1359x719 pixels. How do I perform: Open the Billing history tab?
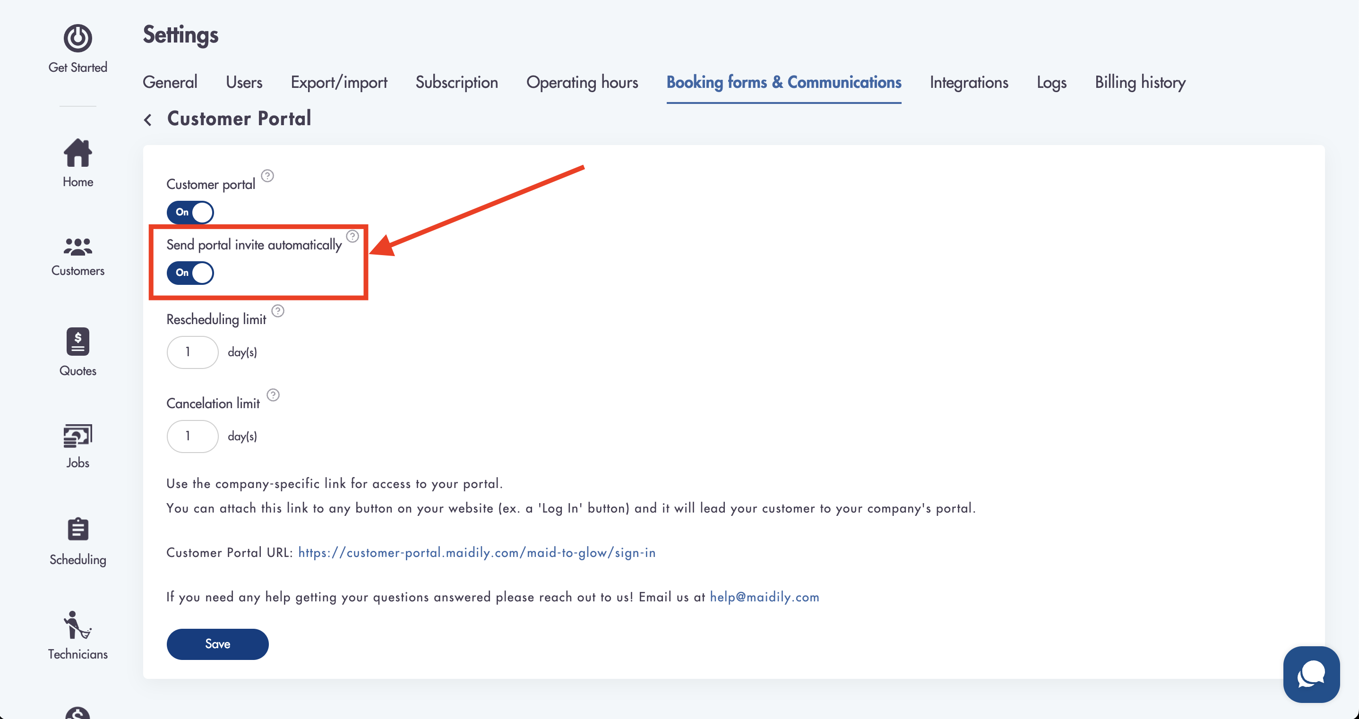[1140, 82]
